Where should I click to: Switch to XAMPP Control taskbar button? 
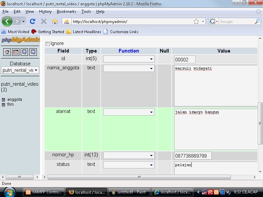coord(44,192)
